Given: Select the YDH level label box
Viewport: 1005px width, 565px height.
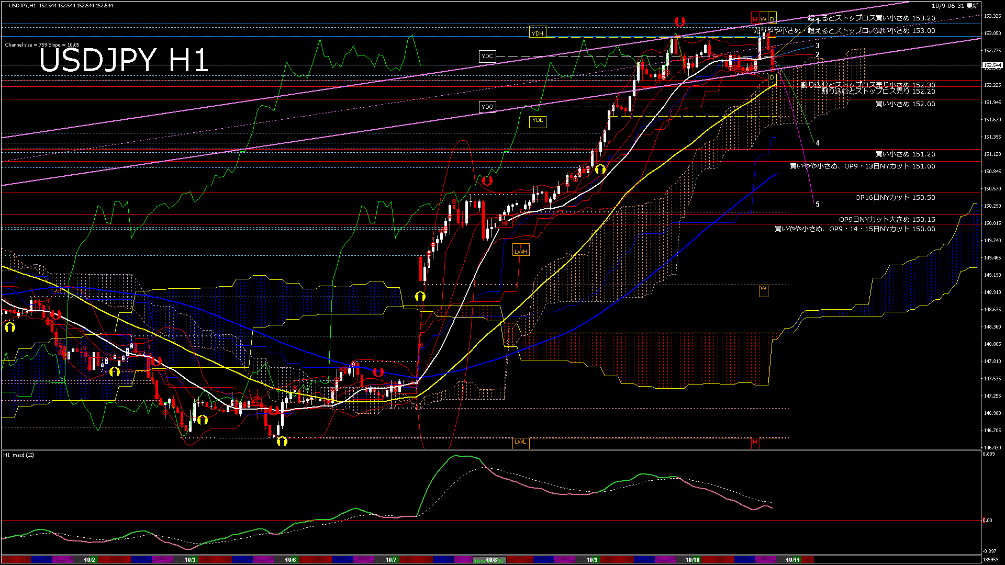Looking at the screenshot, I should pyautogui.click(x=537, y=33).
